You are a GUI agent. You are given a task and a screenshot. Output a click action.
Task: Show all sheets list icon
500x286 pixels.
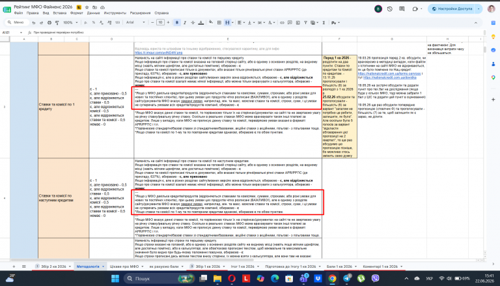pyautogui.click(x=24, y=266)
